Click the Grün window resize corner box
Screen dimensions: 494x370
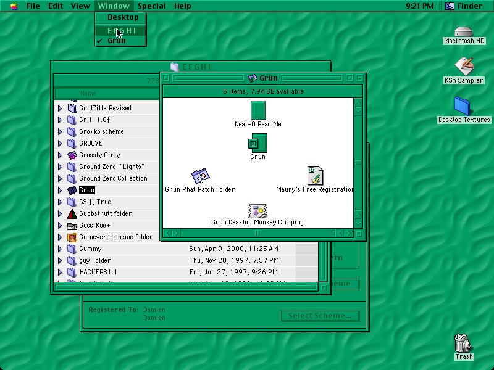point(359,234)
